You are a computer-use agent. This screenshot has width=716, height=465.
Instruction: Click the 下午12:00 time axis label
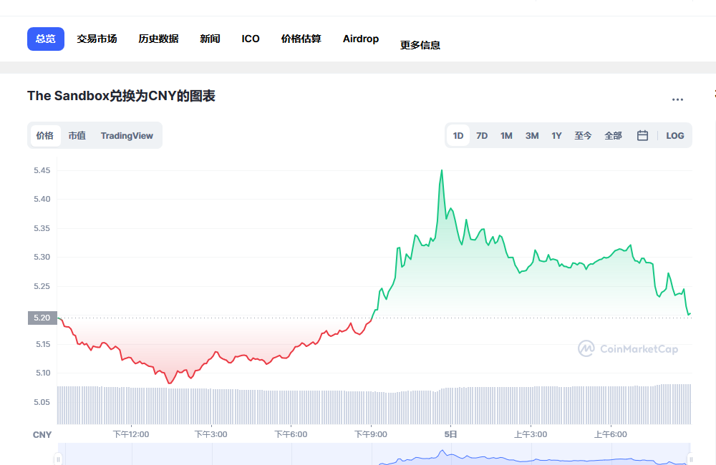pos(131,434)
